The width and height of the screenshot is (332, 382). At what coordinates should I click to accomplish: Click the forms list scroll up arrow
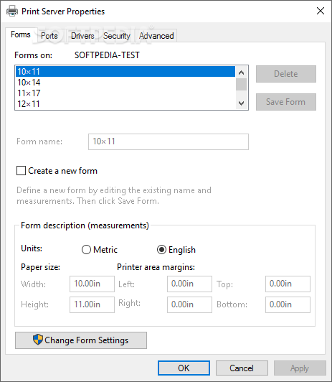click(x=241, y=72)
